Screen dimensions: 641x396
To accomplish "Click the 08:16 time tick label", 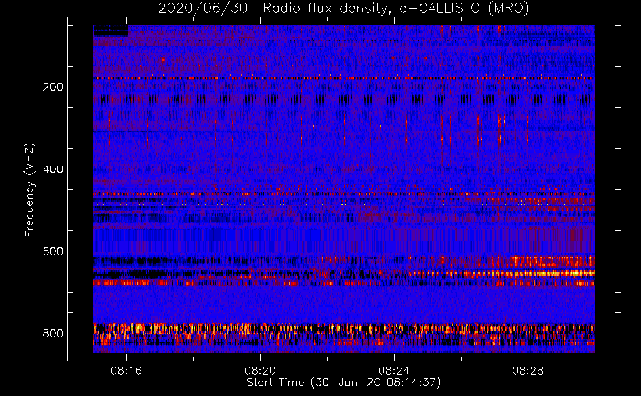I will tap(126, 371).
